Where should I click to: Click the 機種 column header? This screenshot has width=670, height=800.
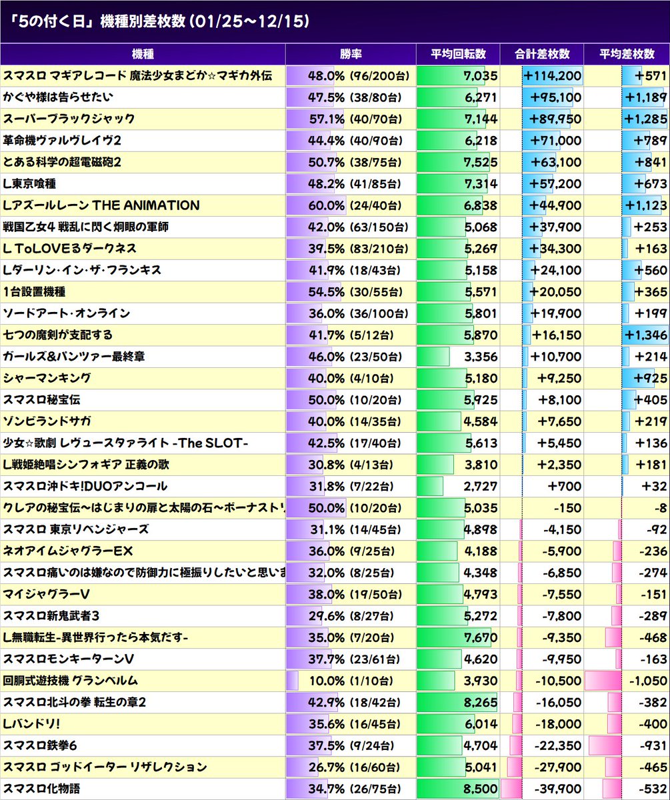point(143,54)
